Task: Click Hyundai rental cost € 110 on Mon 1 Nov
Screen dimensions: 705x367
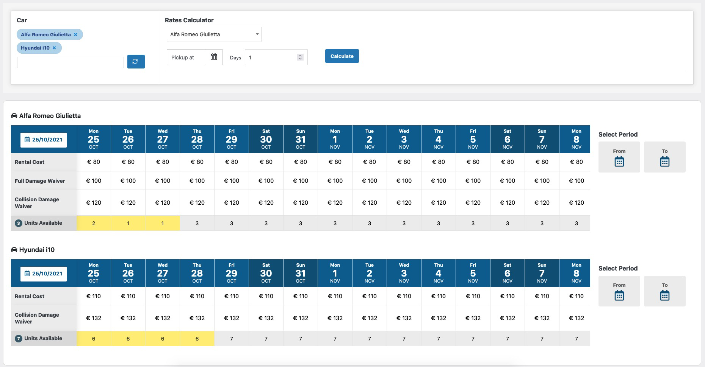Action: pos(335,296)
